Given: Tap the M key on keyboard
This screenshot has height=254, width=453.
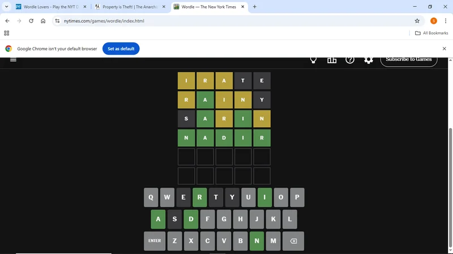Looking at the screenshot, I should pyautogui.click(x=273, y=241).
